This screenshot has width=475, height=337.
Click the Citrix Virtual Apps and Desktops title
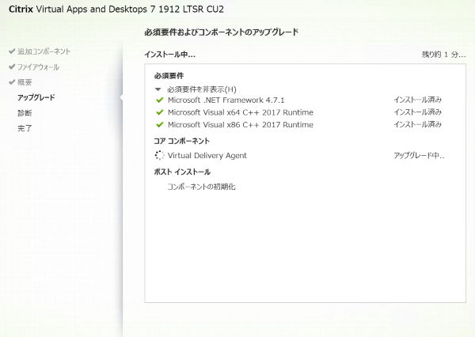tap(116, 9)
